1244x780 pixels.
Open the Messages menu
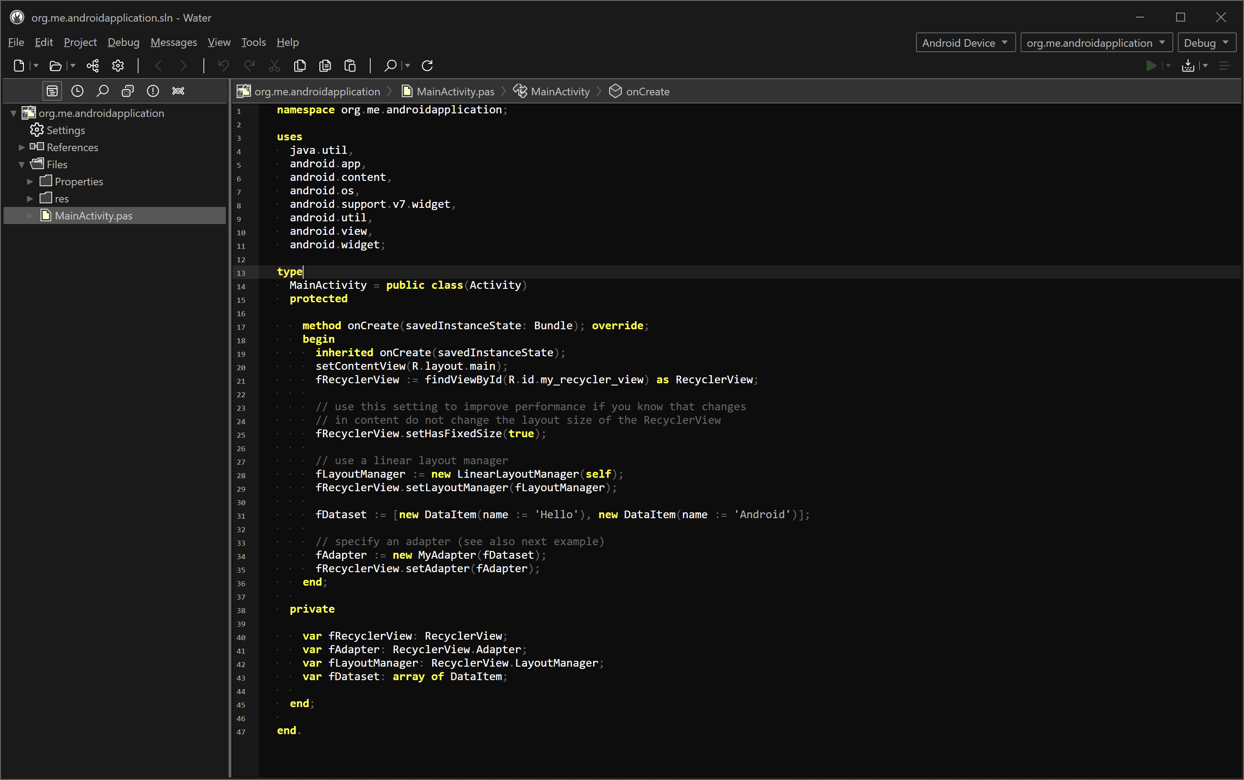173,42
